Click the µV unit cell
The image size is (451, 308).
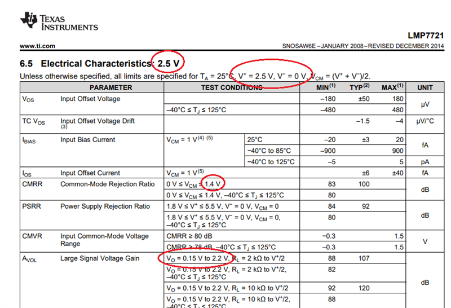[x=425, y=104]
